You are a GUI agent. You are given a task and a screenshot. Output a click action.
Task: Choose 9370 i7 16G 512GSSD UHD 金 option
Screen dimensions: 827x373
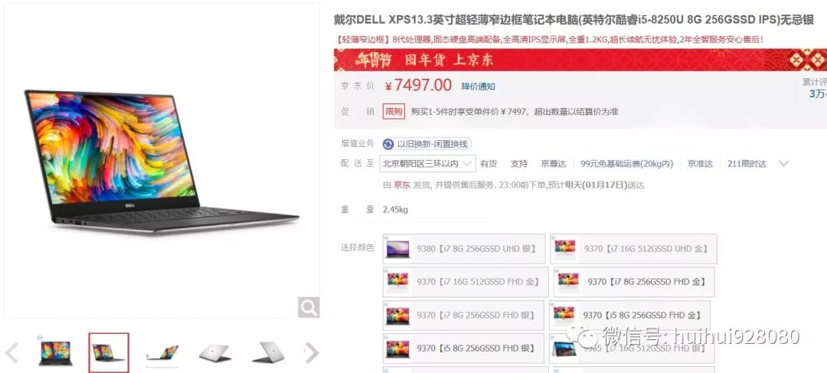[x=633, y=248]
